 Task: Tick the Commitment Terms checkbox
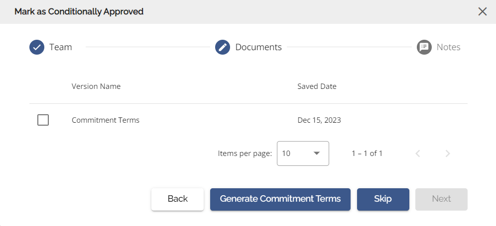(43, 120)
